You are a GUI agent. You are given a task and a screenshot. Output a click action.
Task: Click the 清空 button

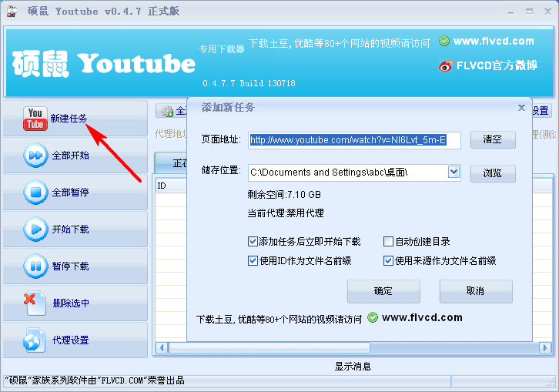(x=493, y=139)
